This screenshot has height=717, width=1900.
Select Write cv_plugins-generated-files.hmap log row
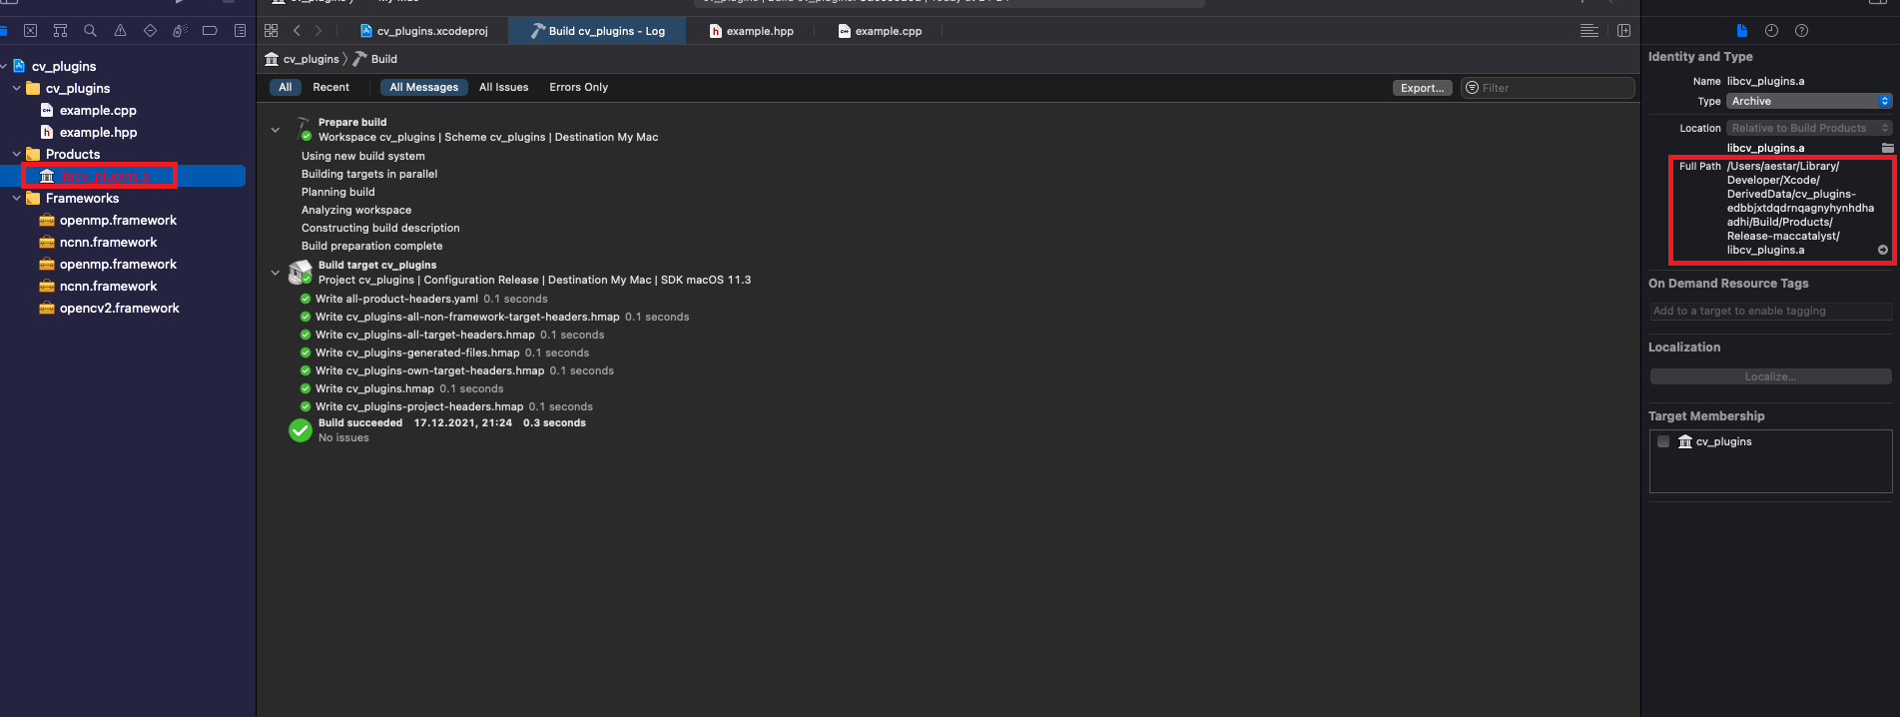452,353
